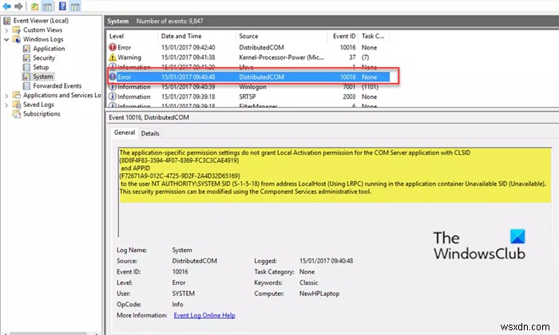Select the Winlogon event row

[x=248, y=87]
